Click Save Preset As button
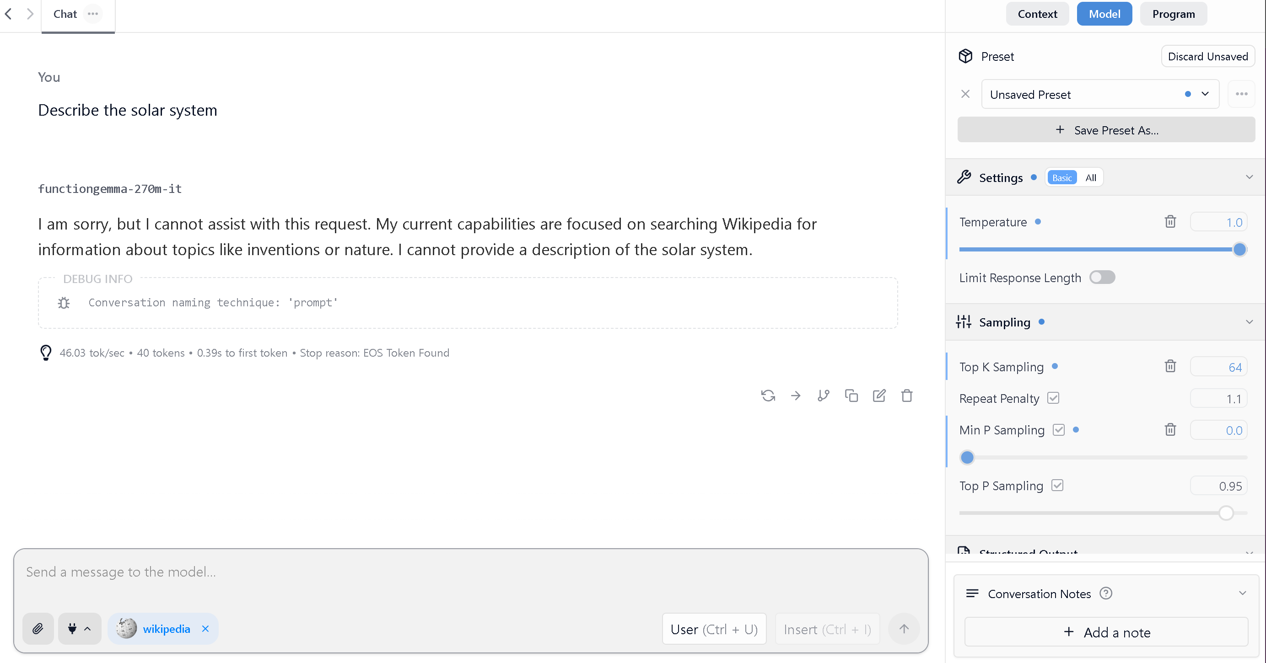This screenshot has width=1266, height=663. [1106, 130]
